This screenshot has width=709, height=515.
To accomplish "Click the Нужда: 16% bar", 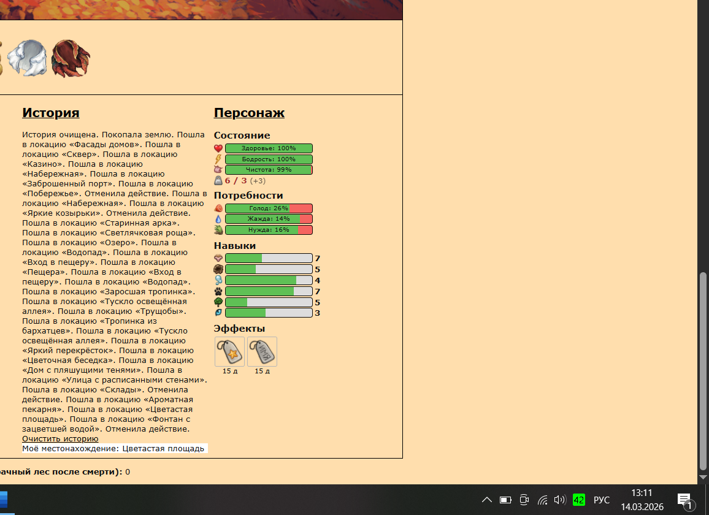I will [x=269, y=230].
